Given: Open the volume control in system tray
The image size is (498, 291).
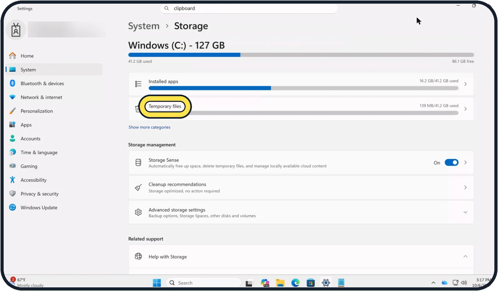Looking at the screenshot, I should coord(464,283).
